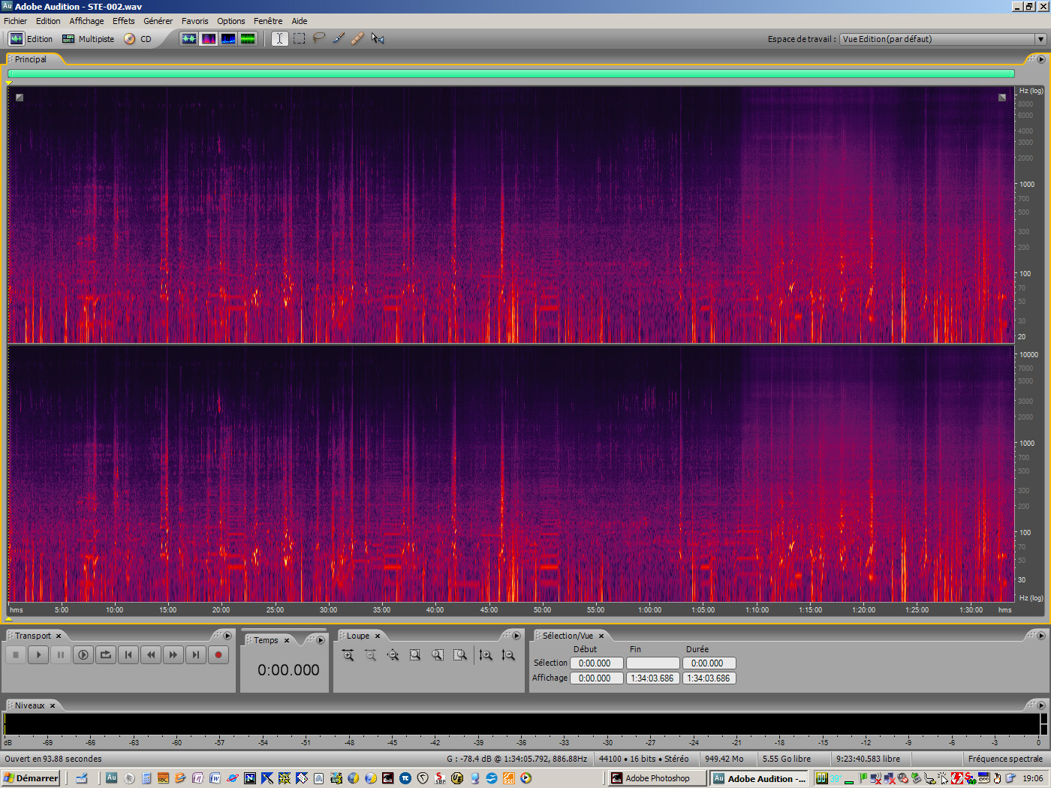1051x788 pixels.
Task: Switch to the Principal tab
Action: 32,59
